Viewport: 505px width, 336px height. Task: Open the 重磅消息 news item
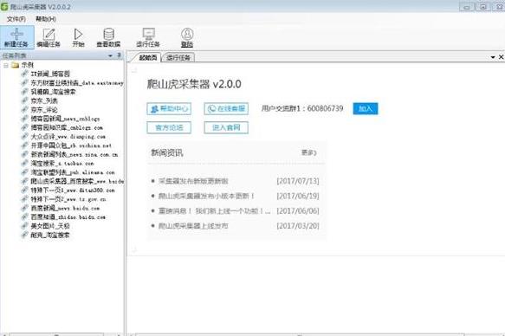point(214,210)
